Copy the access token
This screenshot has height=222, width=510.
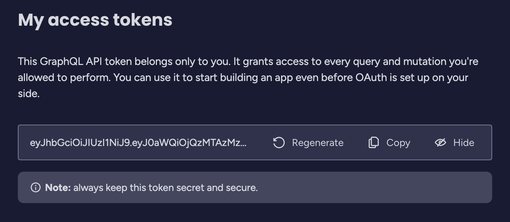tap(388, 142)
